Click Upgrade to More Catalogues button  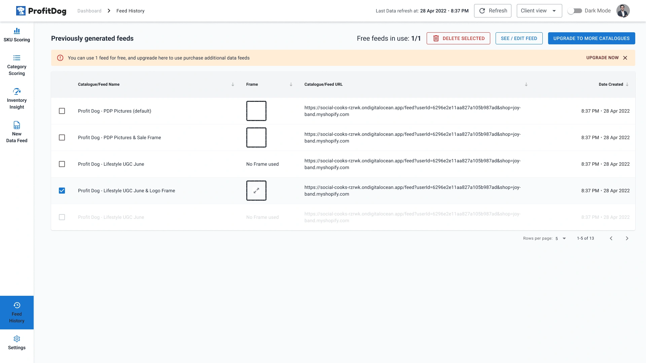coord(591,38)
